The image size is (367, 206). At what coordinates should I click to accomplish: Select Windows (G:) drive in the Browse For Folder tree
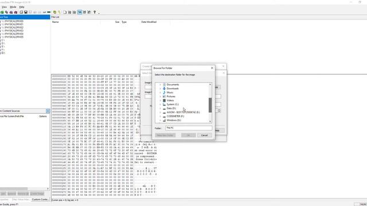(x=174, y=120)
